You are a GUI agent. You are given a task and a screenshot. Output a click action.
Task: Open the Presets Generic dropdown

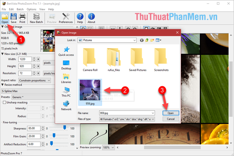point(33,97)
